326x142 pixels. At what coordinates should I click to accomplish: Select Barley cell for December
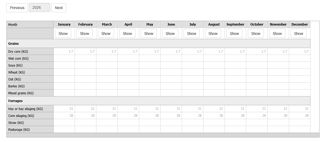pyautogui.click(x=300, y=86)
